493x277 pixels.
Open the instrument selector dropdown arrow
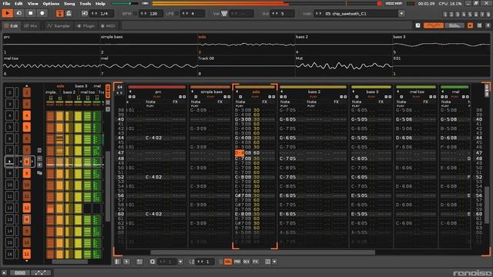pyautogui.click(x=401, y=14)
